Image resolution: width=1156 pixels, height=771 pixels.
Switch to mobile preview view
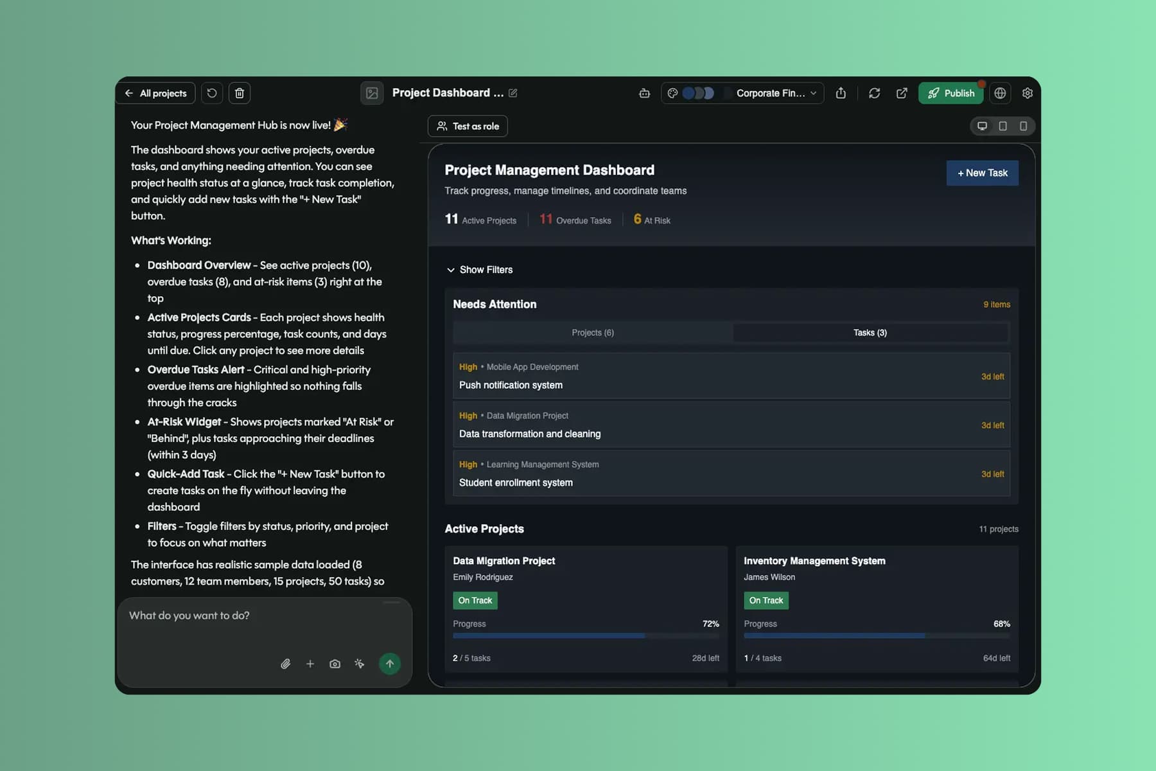pyautogui.click(x=1023, y=126)
